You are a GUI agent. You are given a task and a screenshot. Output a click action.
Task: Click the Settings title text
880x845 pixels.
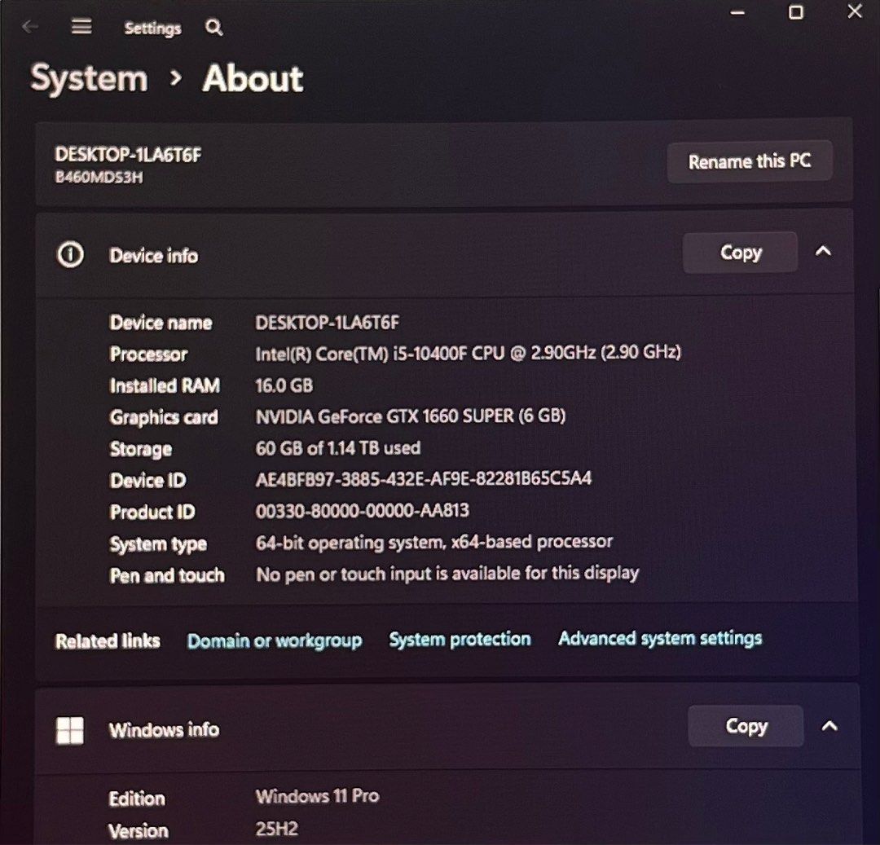(x=152, y=28)
